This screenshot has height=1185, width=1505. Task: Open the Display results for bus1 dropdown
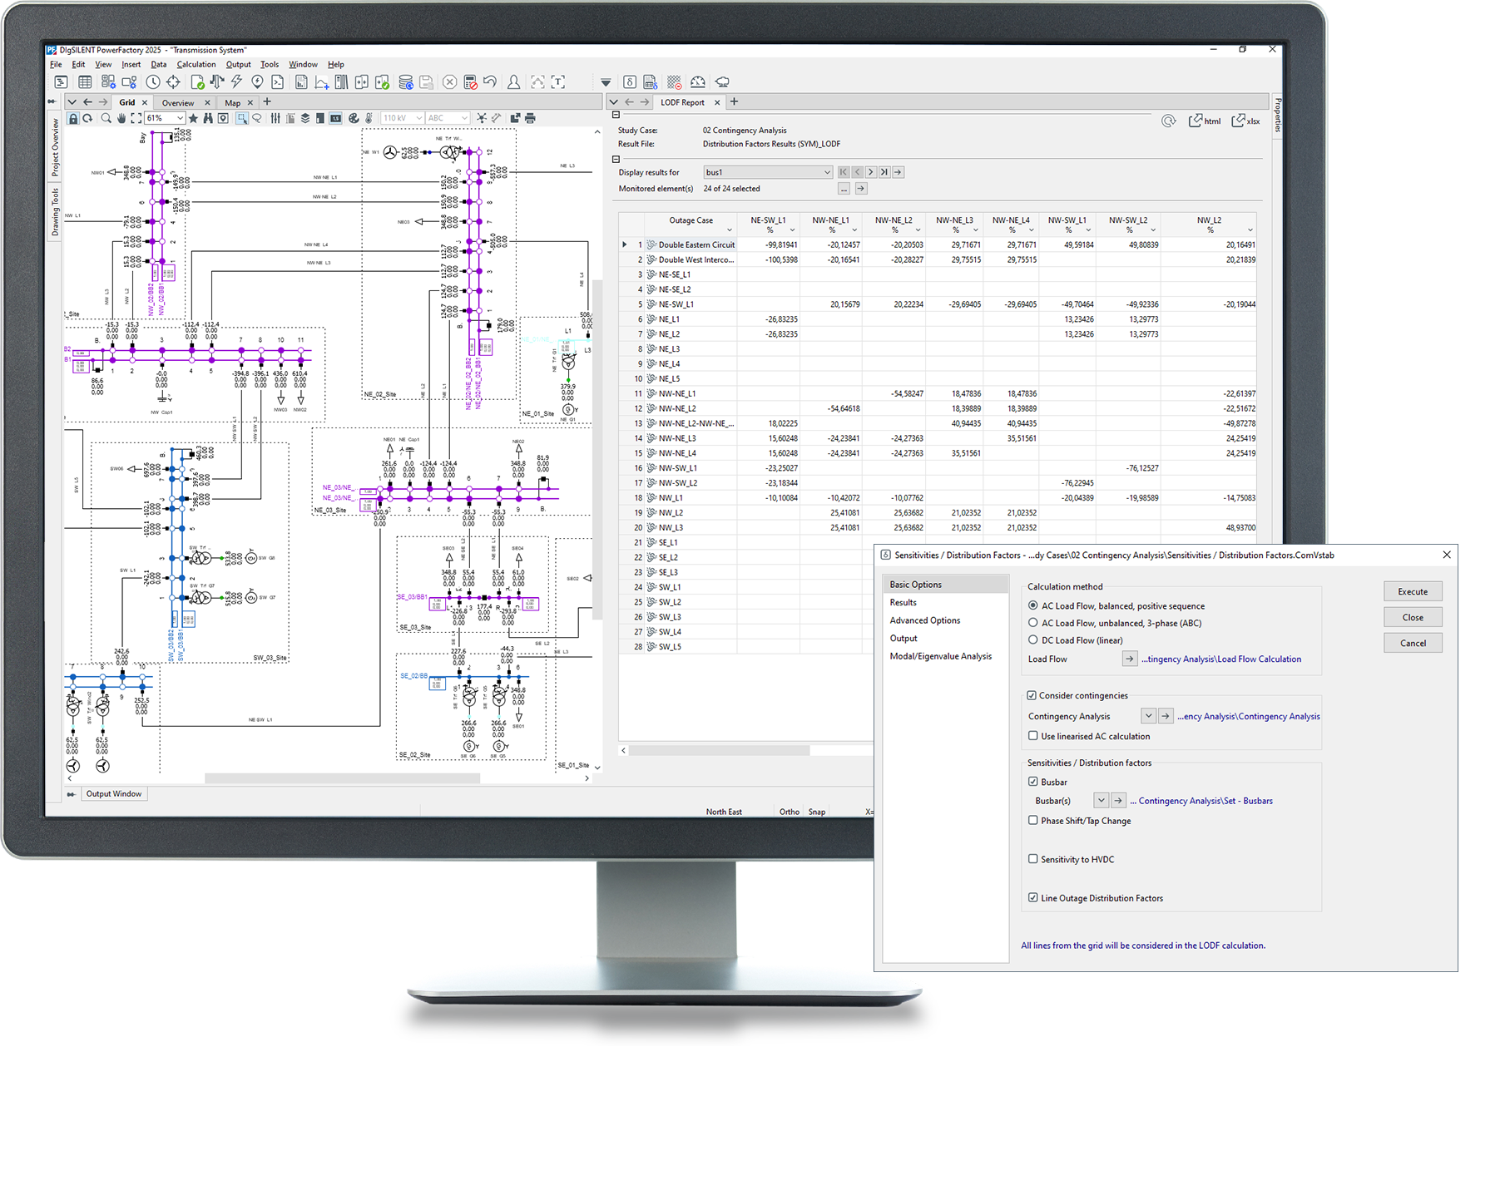(x=826, y=172)
